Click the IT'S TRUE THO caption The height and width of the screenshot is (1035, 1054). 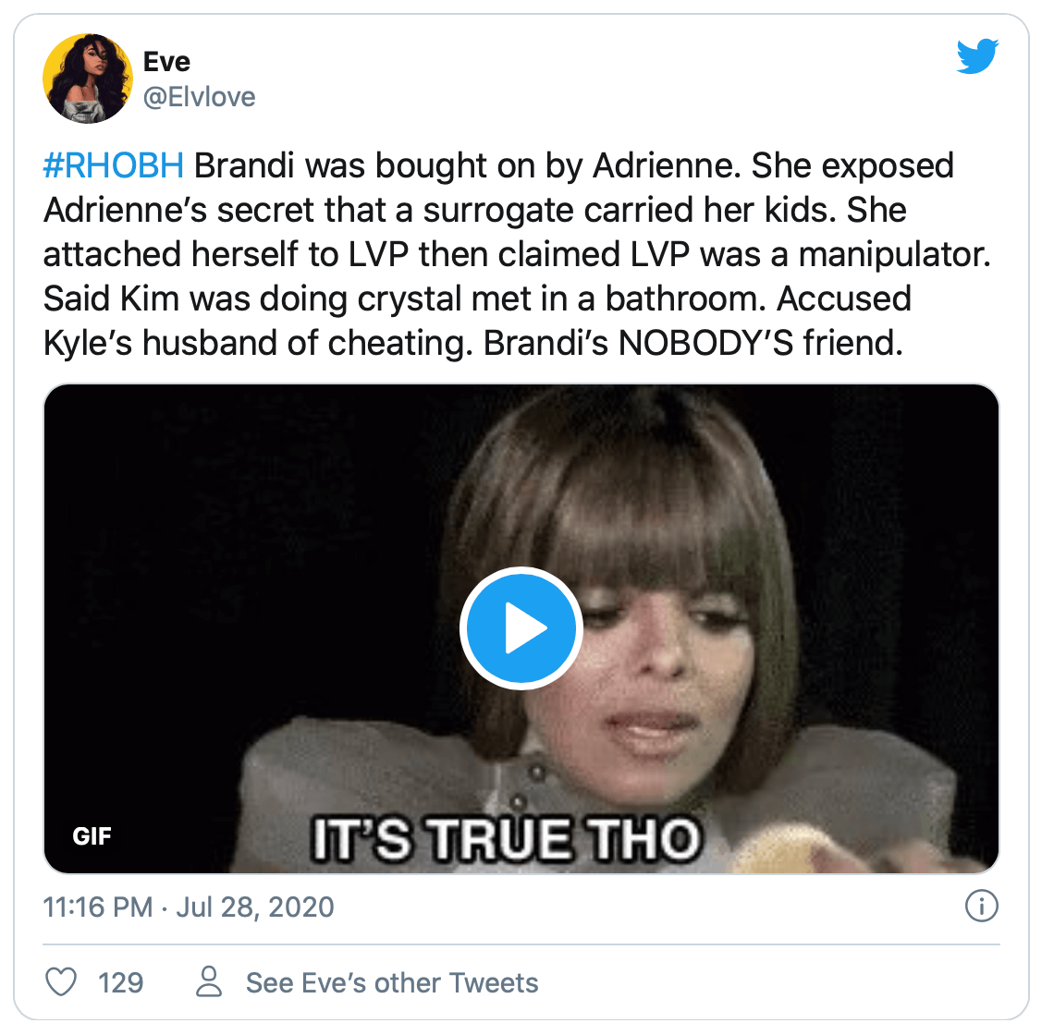coord(508,839)
